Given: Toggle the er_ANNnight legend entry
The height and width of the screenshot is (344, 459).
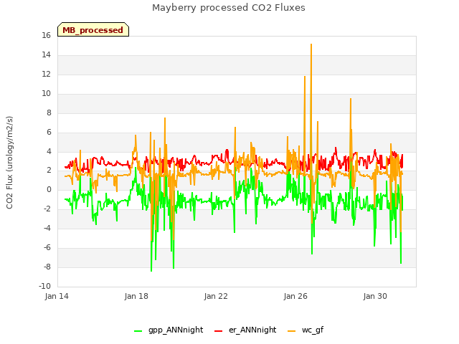Looking at the screenshot, I should pos(245,330).
